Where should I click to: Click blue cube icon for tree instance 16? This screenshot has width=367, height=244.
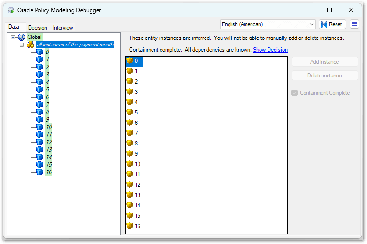(39, 172)
